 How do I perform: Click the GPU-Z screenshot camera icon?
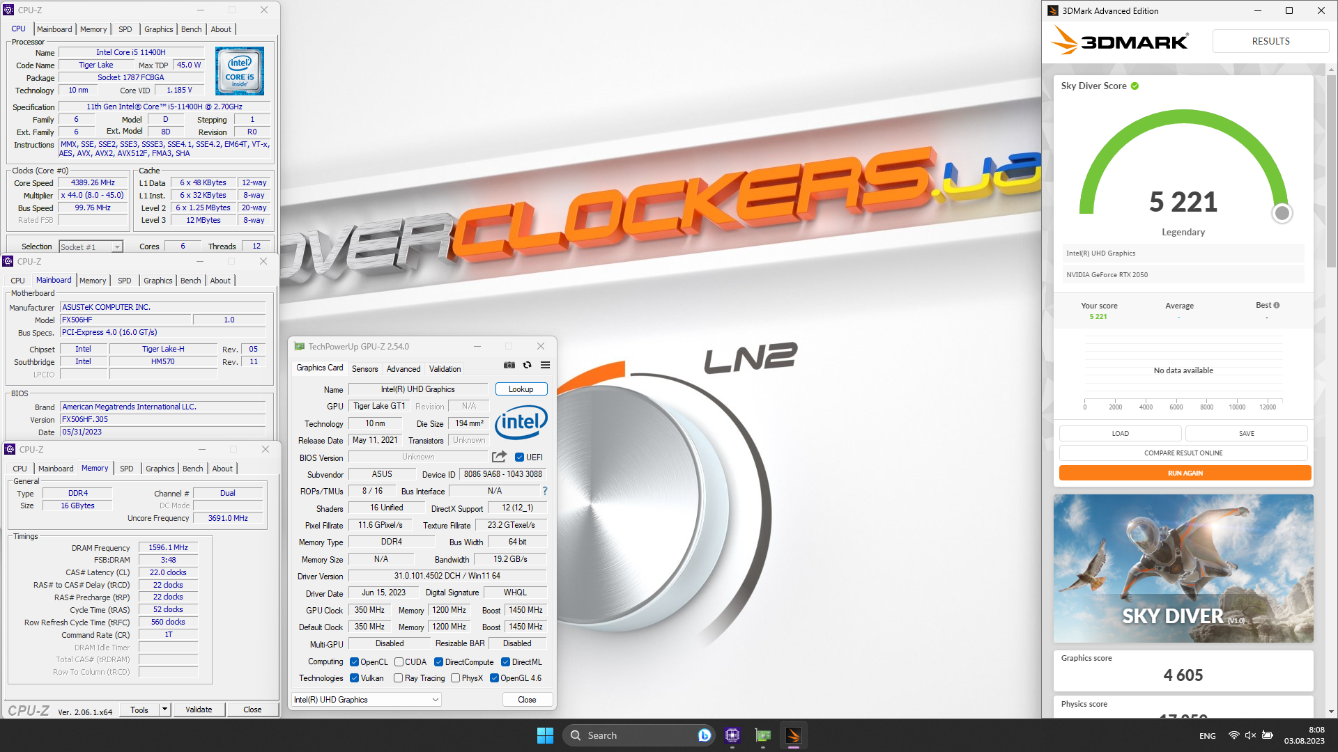(x=509, y=365)
